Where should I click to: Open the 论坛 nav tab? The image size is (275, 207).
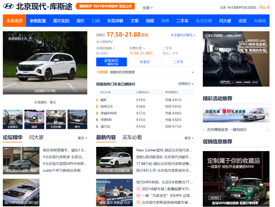coord(243,21)
